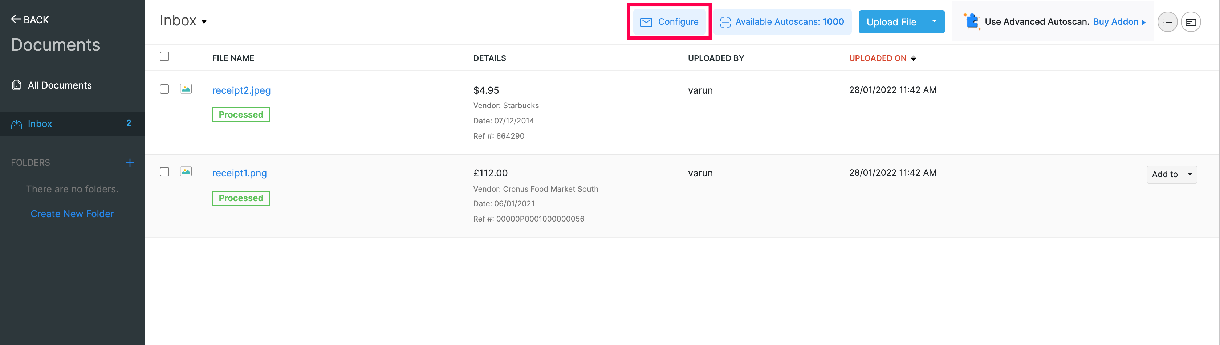Screen dimensions: 1220x345
Task: Open the Add to dropdown
Action: tap(1171, 174)
